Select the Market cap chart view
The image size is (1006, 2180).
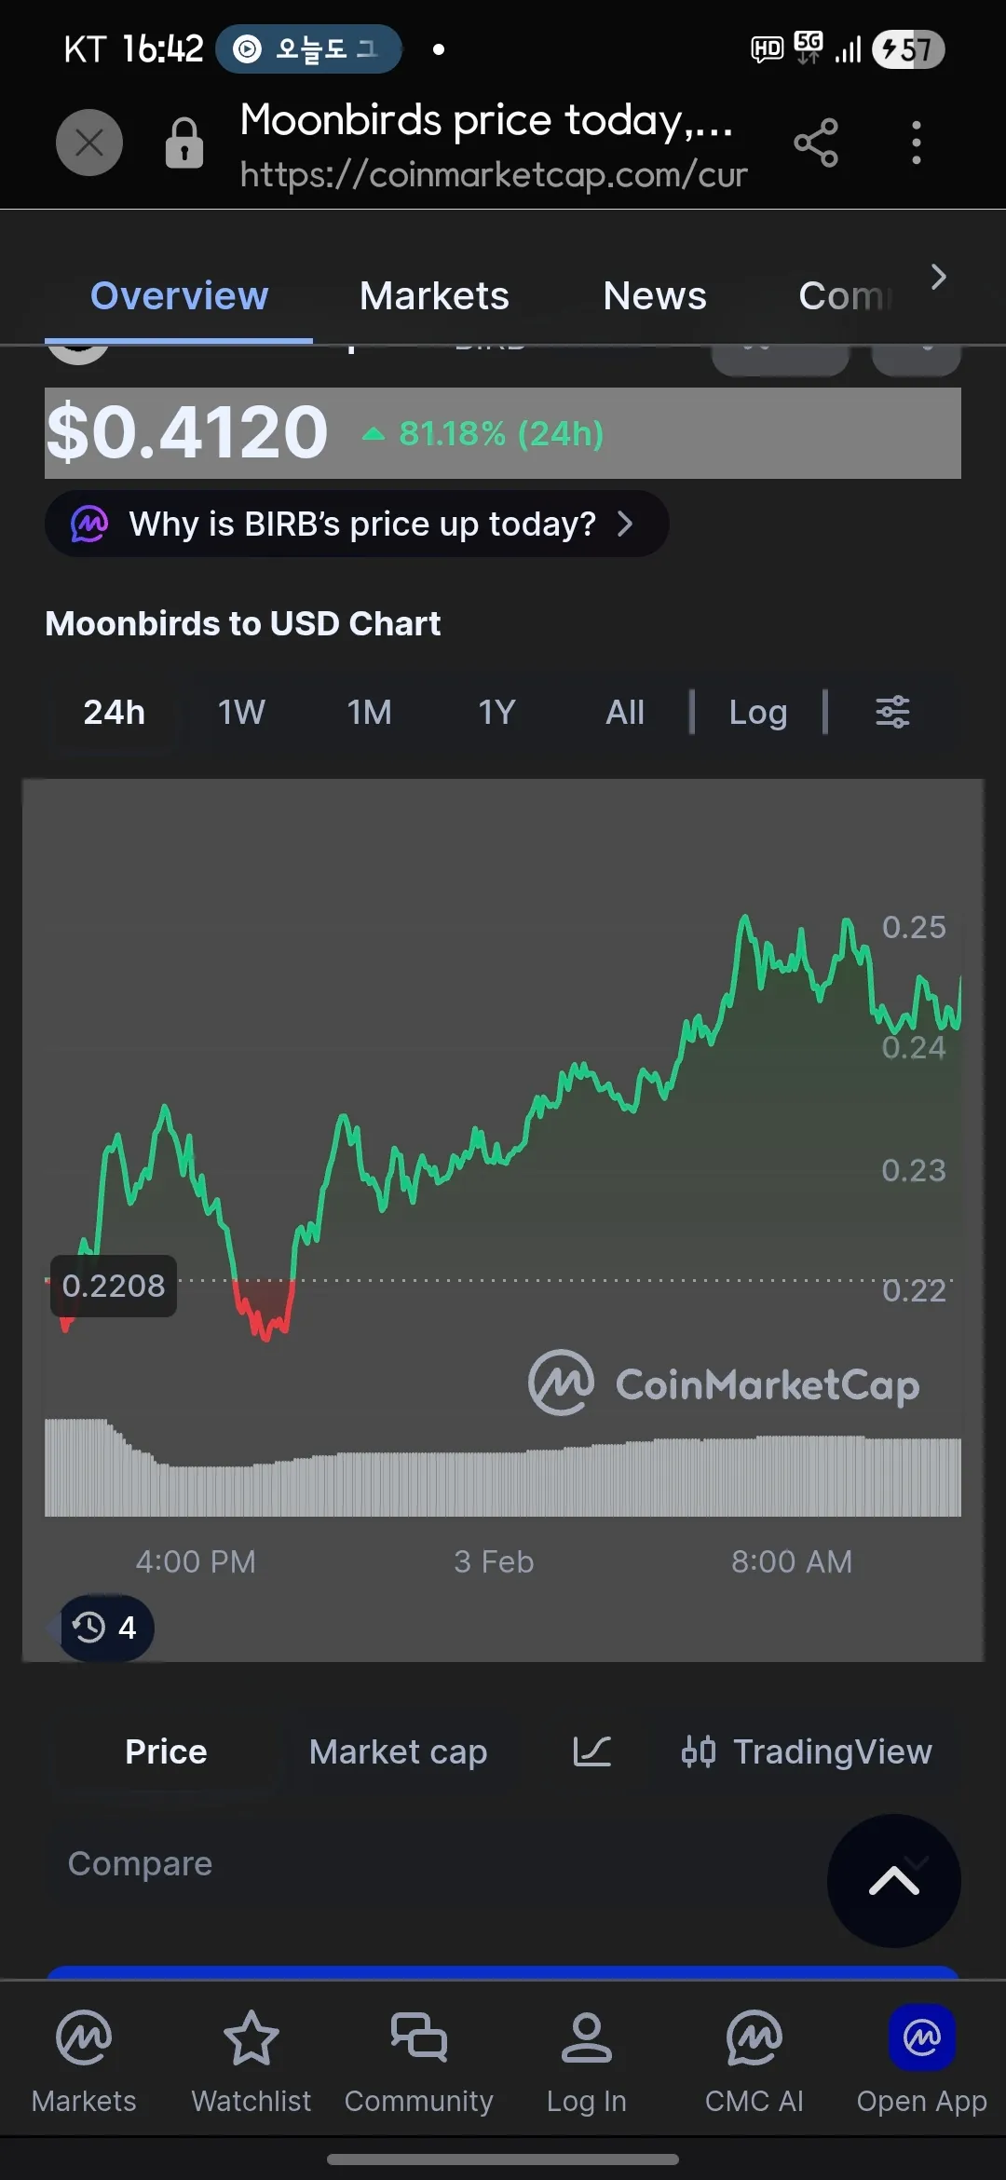pyautogui.click(x=398, y=1752)
